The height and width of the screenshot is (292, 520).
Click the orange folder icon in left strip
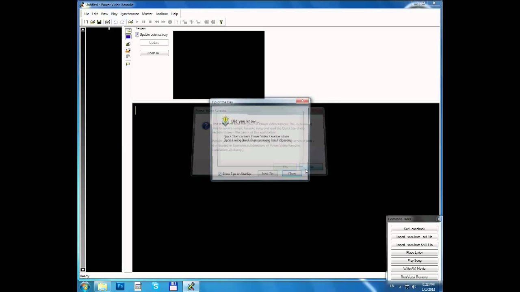click(x=128, y=51)
